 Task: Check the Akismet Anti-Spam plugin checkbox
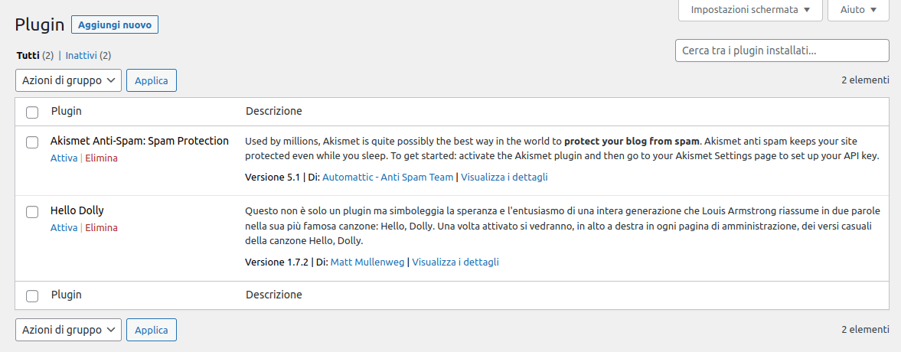(x=32, y=142)
